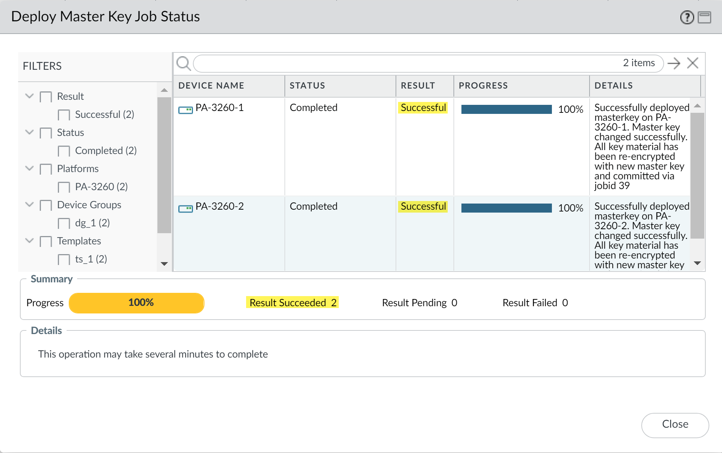
Task: Collapse the Platforms filter group chevron
Action: tap(29, 168)
